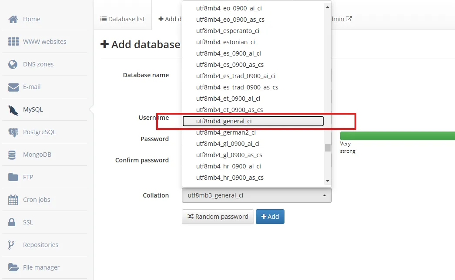Click the green password strength bar
Screen dimensions: 455x280
(397, 136)
